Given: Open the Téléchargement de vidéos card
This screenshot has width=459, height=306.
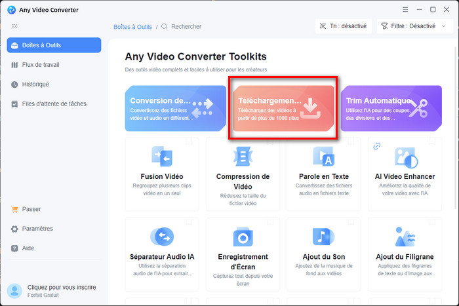Looking at the screenshot, I should [283, 108].
